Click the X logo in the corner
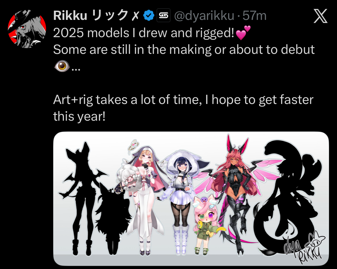The width and height of the screenshot is (337, 269). click(x=320, y=16)
